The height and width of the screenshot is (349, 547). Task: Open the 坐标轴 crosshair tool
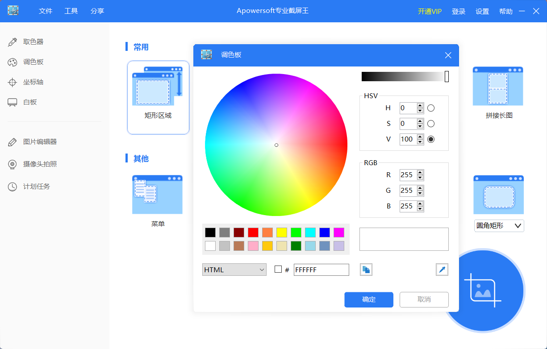pos(33,82)
